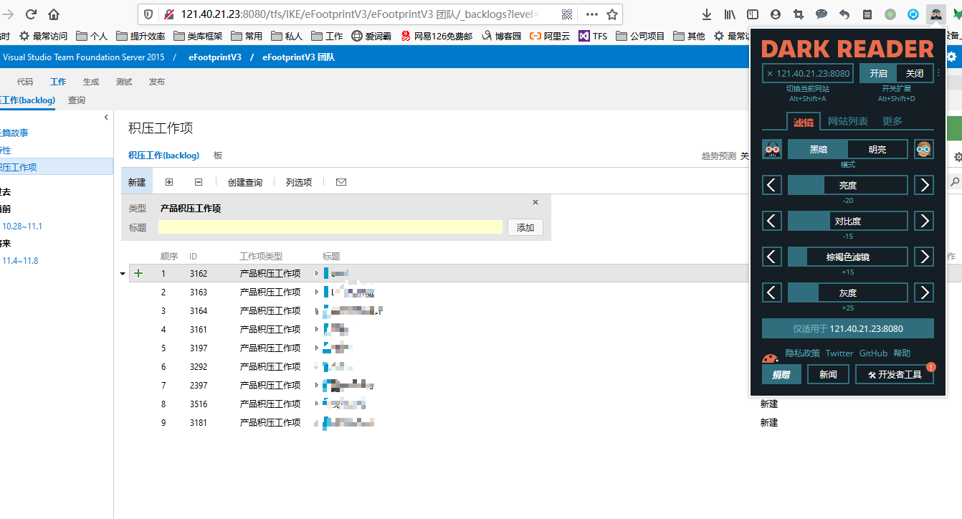
Task: Switch to the 更多 tab in Dark Reader
Action: (x=892, y=121)
